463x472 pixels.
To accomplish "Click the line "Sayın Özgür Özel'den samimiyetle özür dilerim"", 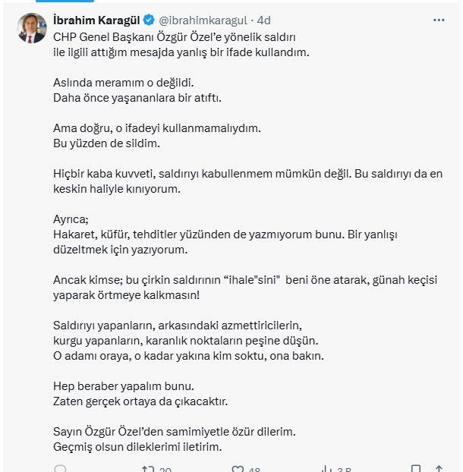I will (174, 432).
